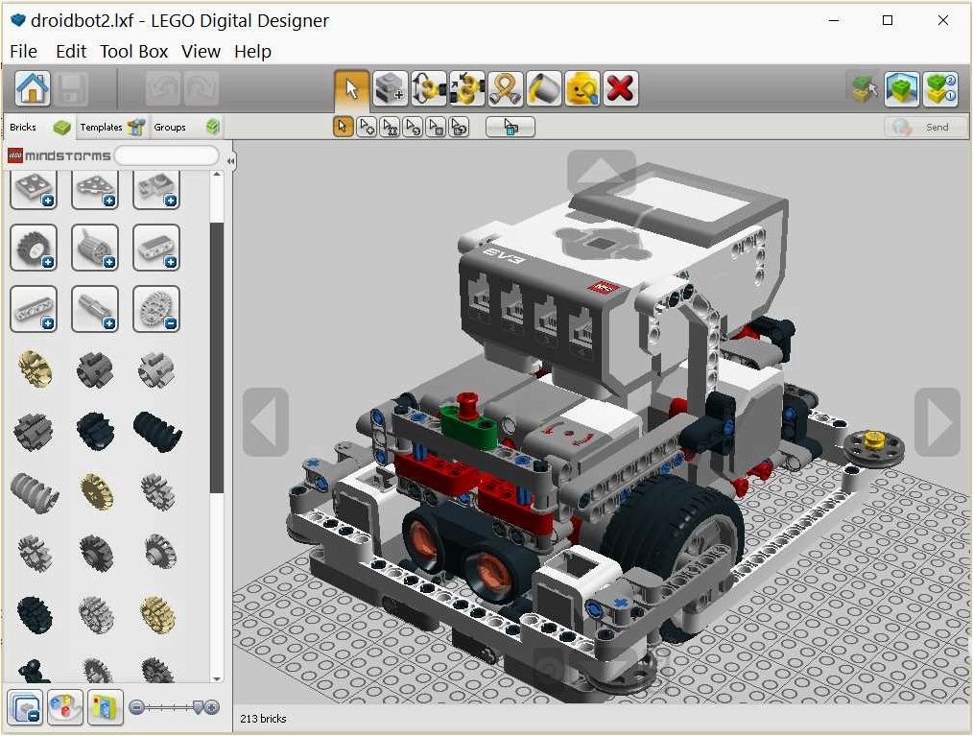Expand the technic beam category

34,309
